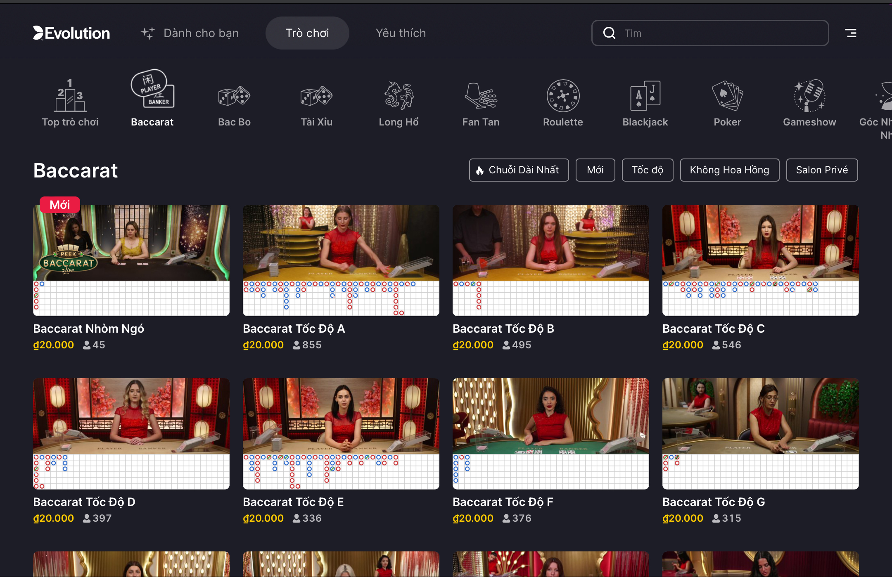This screenshot has height=577, width=892.
Task: Open the Tài Xỉu dice category
Action: pos(316,96)
